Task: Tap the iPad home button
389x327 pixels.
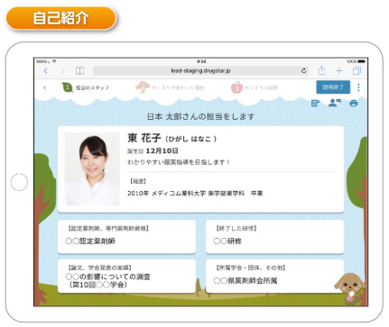Action: click(19, 182)
